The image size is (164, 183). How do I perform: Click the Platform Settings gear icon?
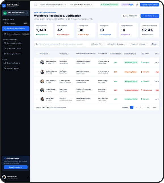coord(5,68)
